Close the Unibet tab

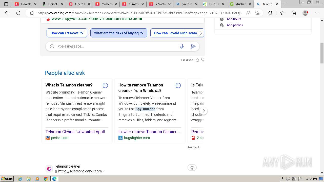[62, 4]
